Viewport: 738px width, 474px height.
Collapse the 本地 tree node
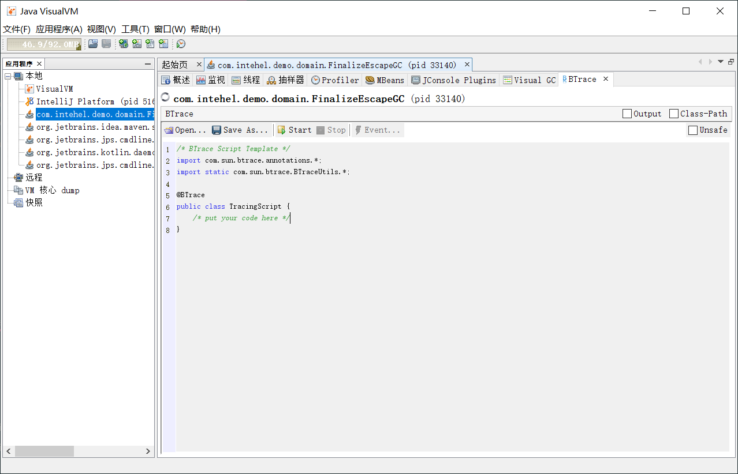coord(8,76)
